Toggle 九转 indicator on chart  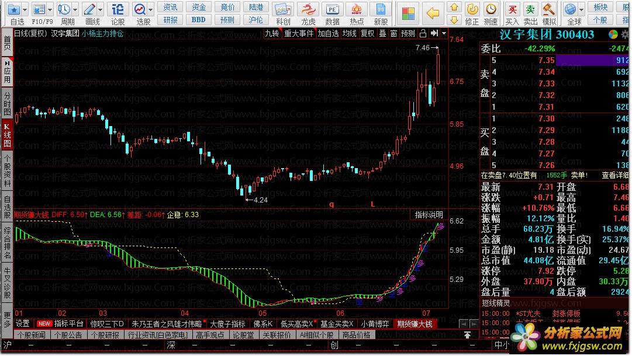[272, 33]
